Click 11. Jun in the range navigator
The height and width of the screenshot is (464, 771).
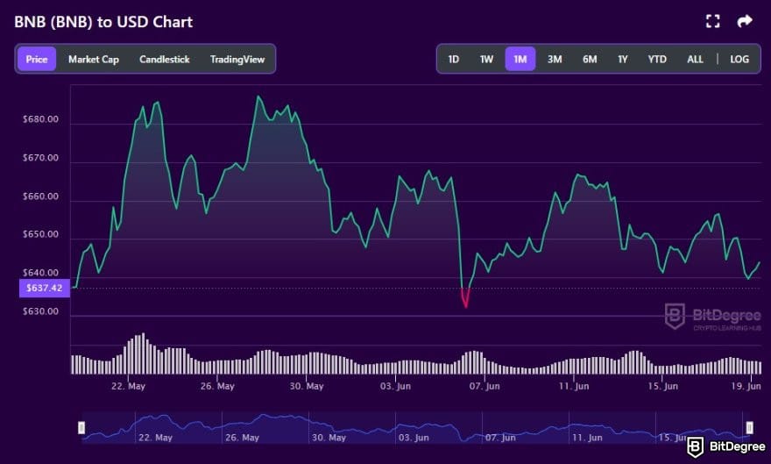[587, 438]
